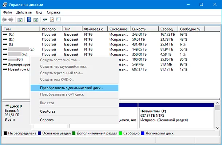222x145 pixels.
Task: Open the Вид menu in menu bar
Action: 39,12
